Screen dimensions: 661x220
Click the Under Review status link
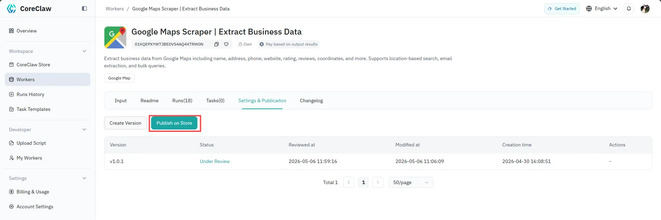[215, 161]
